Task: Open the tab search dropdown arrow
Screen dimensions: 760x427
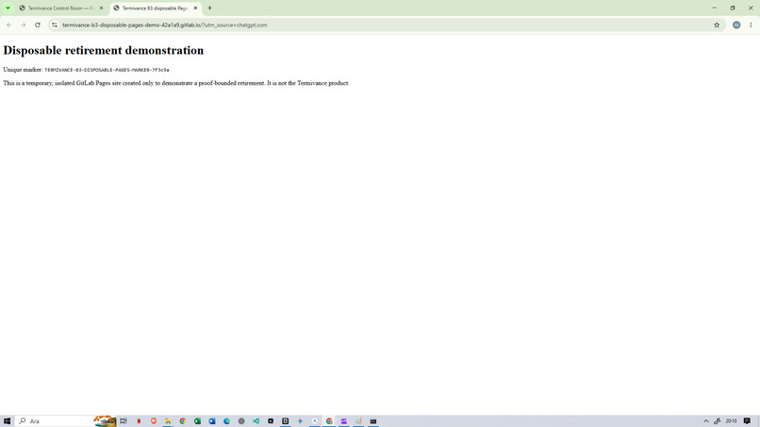Action: (8, 8)
